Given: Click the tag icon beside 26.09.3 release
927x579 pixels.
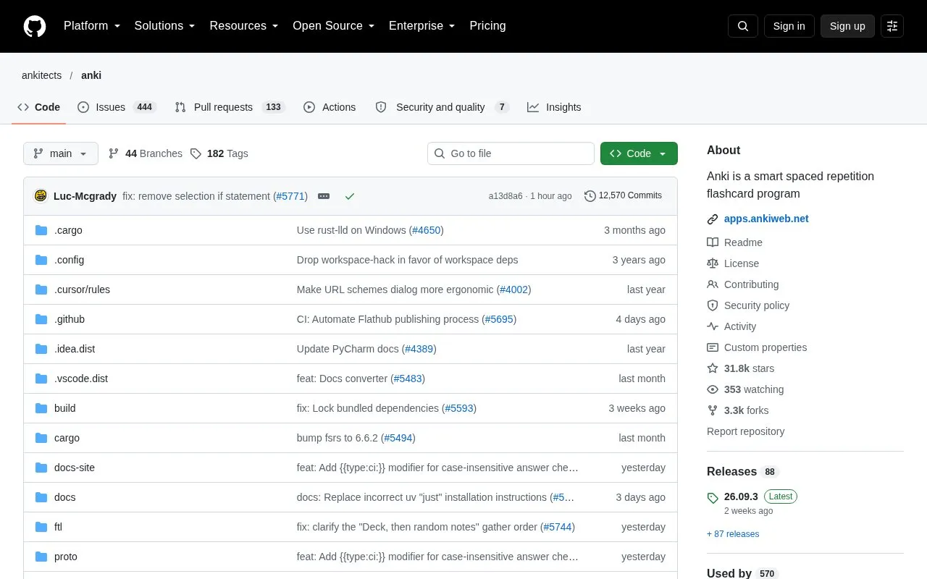Looking at the screenshot, I should coord(713,497).
